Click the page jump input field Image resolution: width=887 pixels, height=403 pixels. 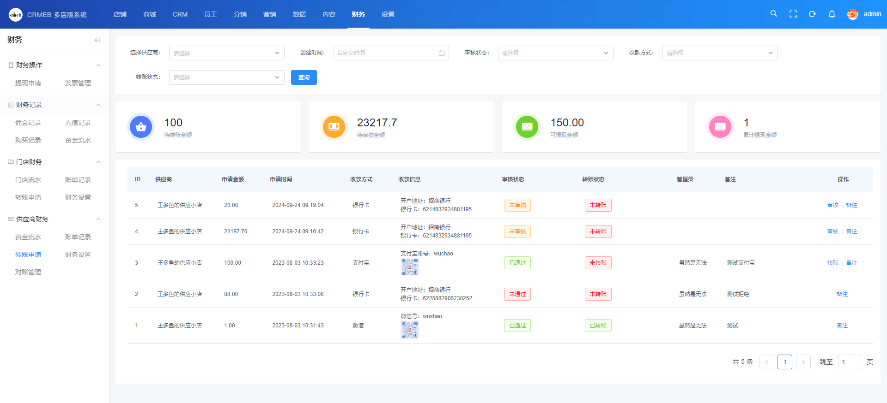849,362
